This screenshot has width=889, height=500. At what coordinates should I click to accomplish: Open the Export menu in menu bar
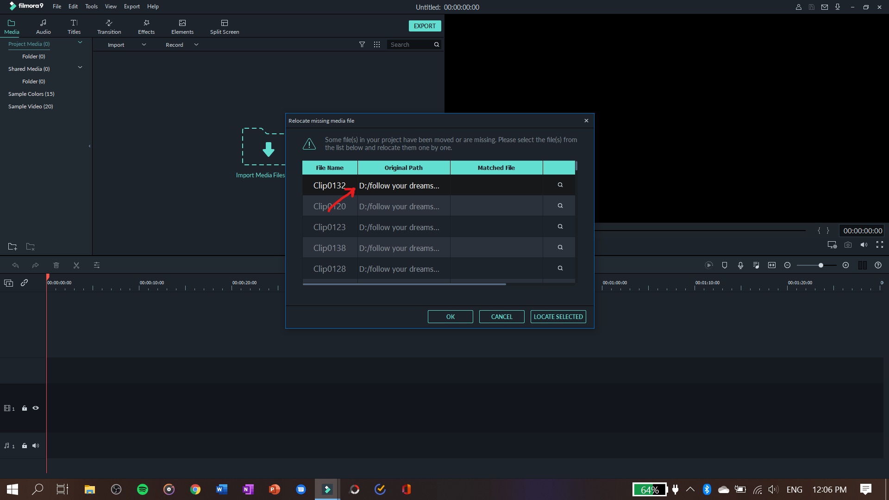(x=132, y=6)
